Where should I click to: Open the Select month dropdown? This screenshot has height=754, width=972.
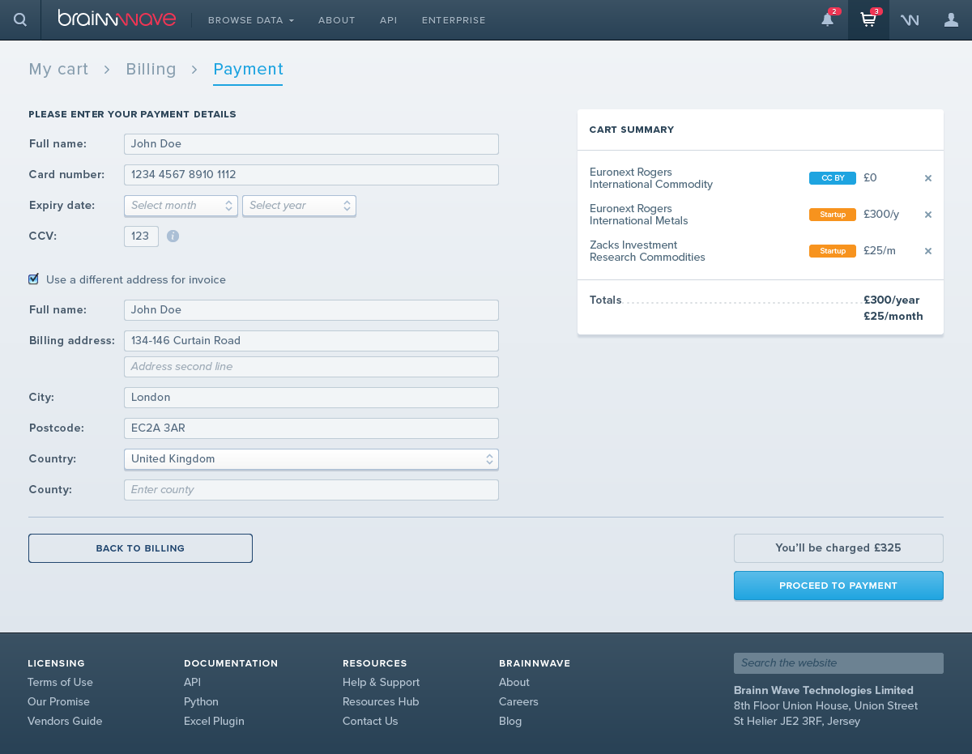[181, 206]
